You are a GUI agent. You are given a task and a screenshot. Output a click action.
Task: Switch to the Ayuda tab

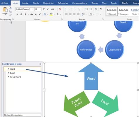click(x=113, y=3)
